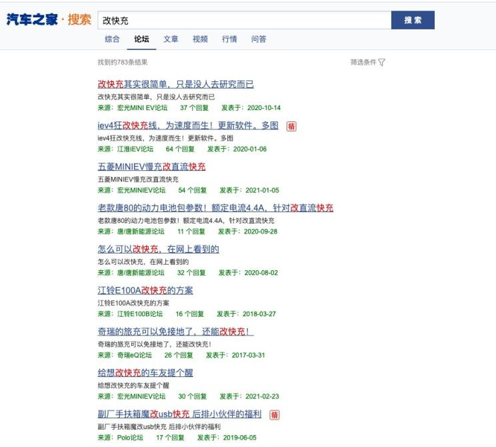The height and width of the screenshot is (447, 496).
Task: Click the date 发表于：2020-09-28
Action: click(x=248, y=232)
